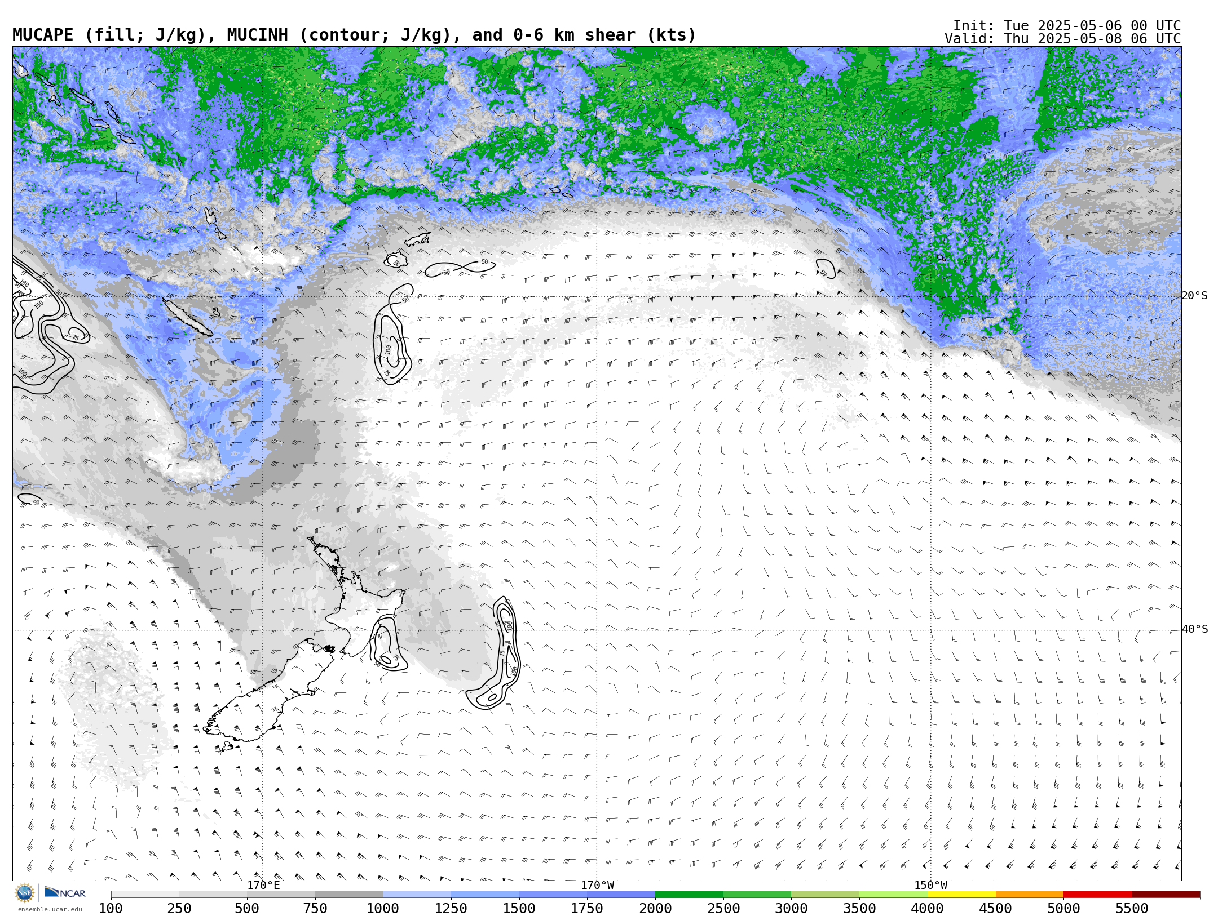Pick the gray swatch between 250 and 500
Image resolution: width=1218 pixels, height=916 pixels.
[213, 895]
